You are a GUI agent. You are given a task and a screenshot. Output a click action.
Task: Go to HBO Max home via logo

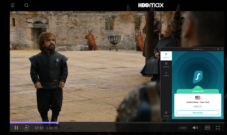coord(151,5)
